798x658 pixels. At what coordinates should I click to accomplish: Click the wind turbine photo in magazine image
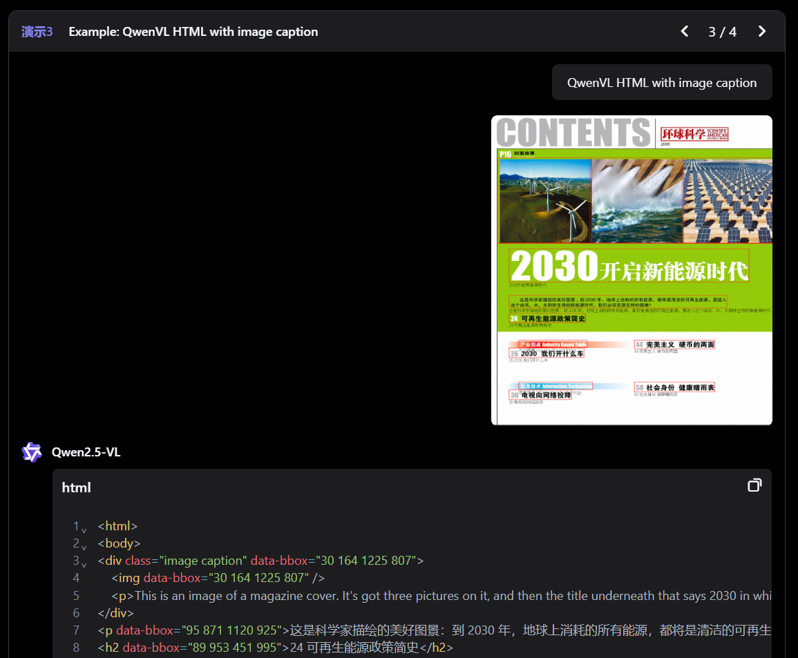tap(544, 201)
